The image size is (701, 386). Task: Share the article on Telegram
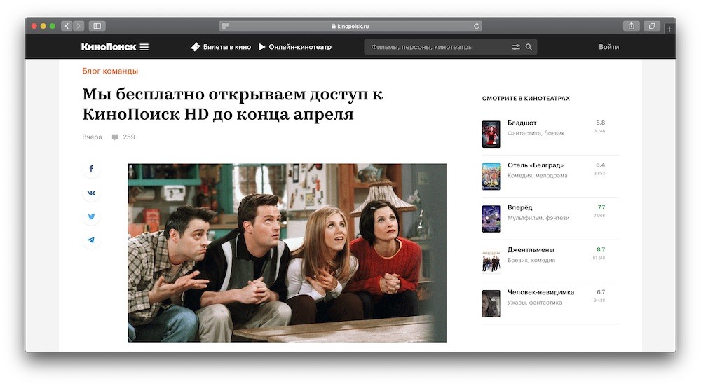click(91, 240)
